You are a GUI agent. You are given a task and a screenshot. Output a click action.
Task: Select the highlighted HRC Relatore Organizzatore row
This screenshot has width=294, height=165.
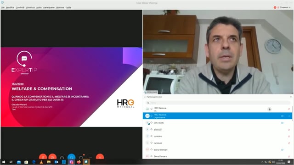coord(217,116)
